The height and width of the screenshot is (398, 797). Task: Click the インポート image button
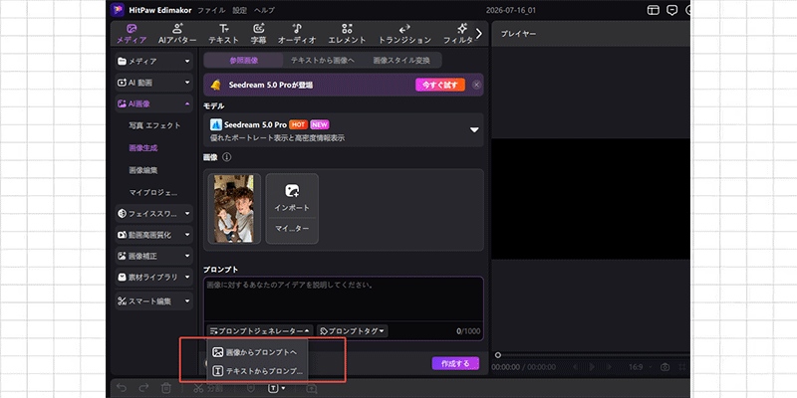click(x=292, y=196)
